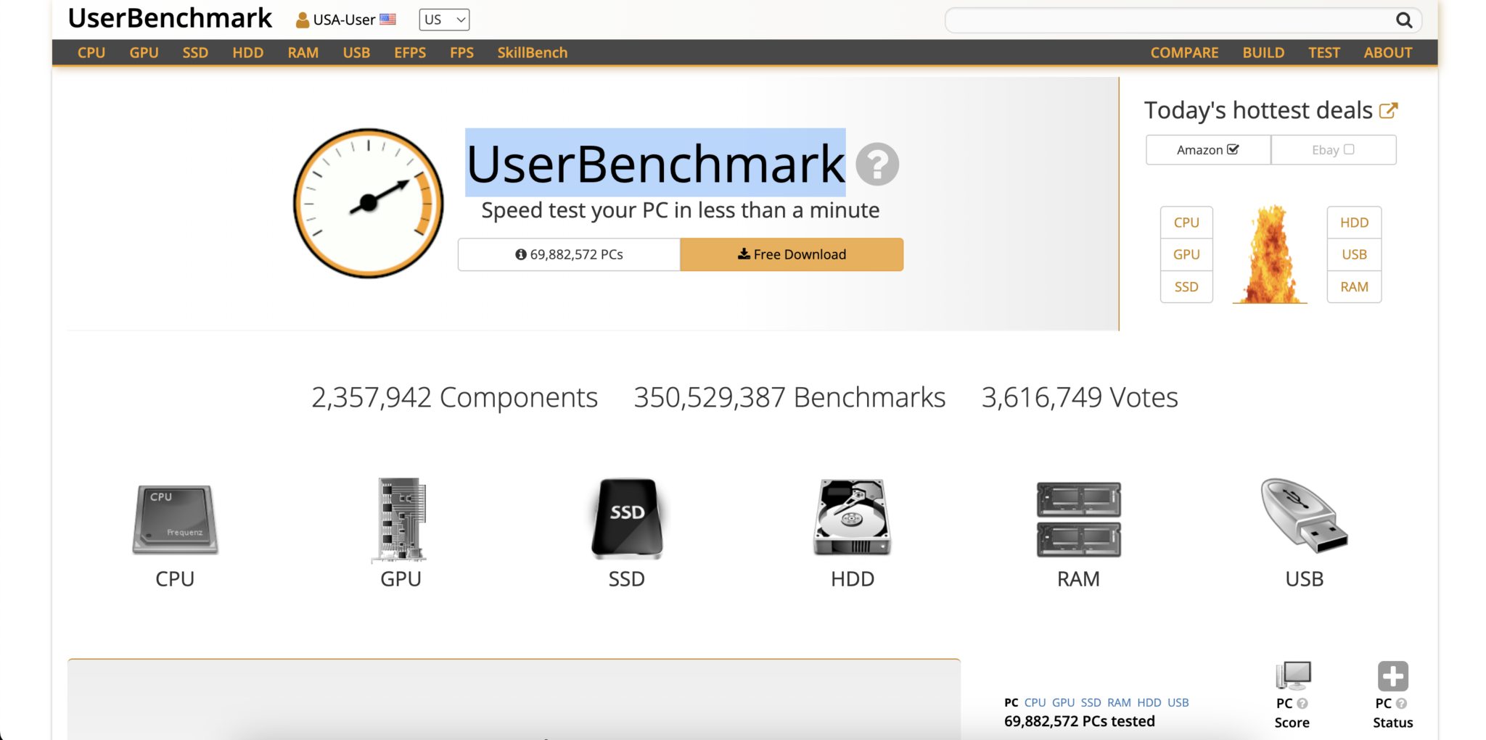The image size is (1486, 740).
Task: Select the GPU graphics card icon
Action: point(400,517)
